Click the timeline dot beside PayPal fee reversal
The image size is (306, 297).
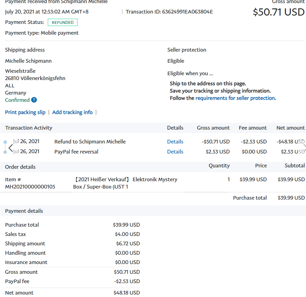pos(5,152)
